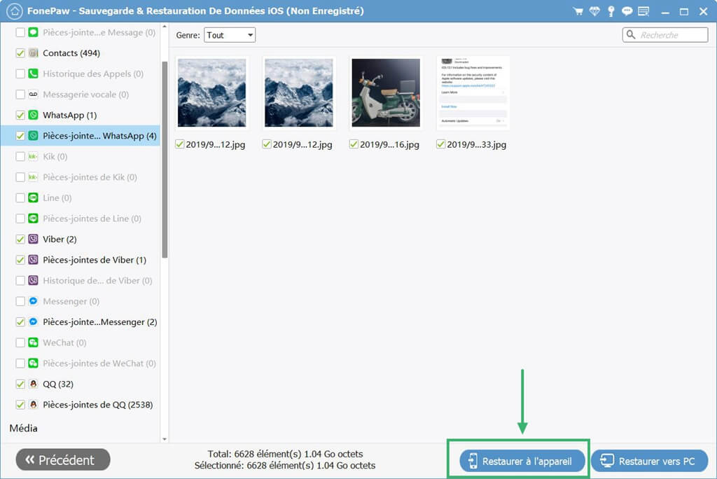Click the Pièces-jointes de Line icon
Screen dimensions: 717x479
(x=34, y=218)
